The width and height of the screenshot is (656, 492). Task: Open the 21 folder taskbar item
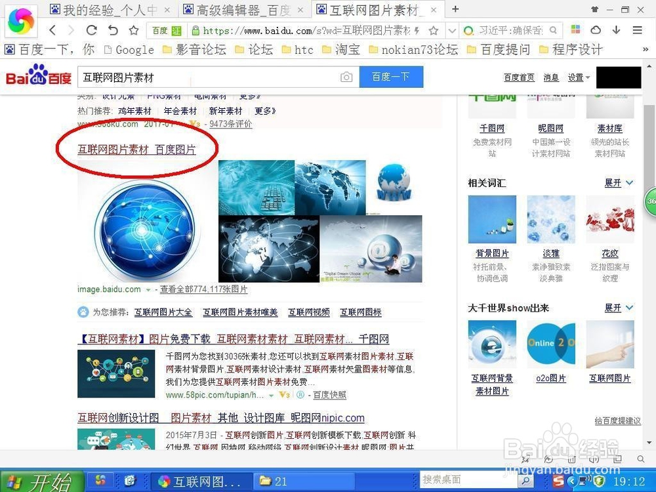point(303,481)
